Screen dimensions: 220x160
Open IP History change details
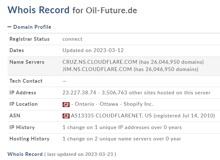pos(122,127)
